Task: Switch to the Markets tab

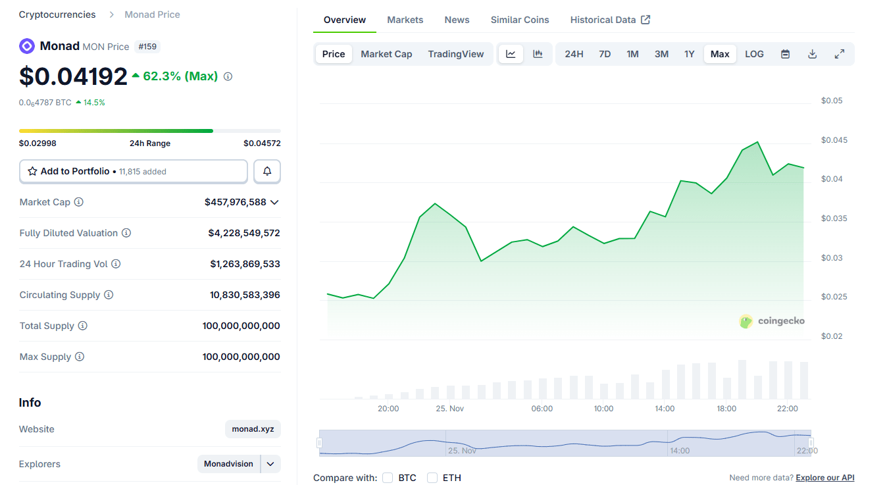Action: [x=405, y=19]
